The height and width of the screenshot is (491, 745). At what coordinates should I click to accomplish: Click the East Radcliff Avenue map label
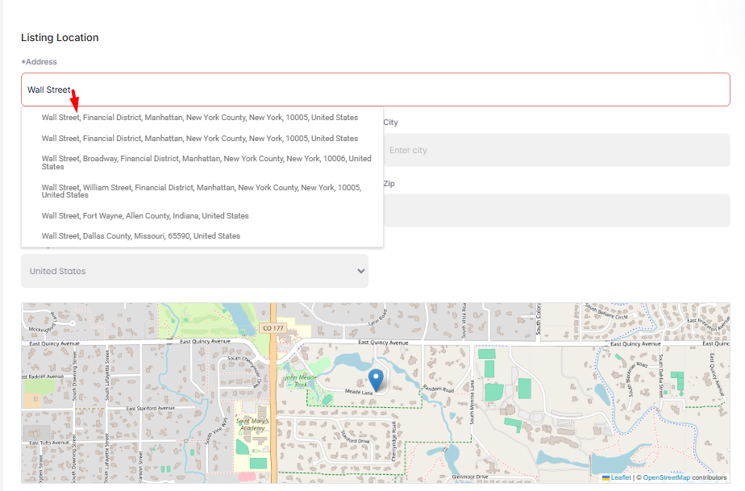pos(45,376)
